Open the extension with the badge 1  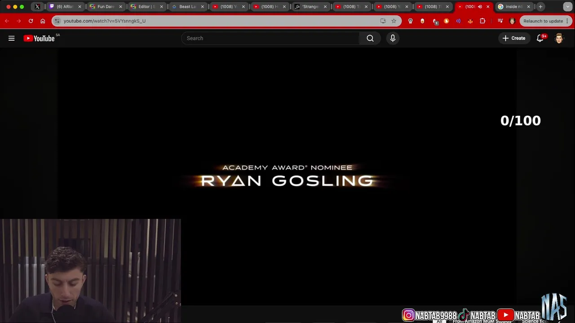434,21
